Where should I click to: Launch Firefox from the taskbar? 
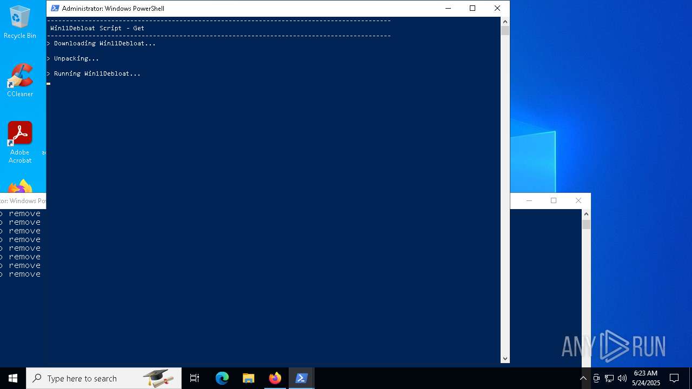coord(275,378)
